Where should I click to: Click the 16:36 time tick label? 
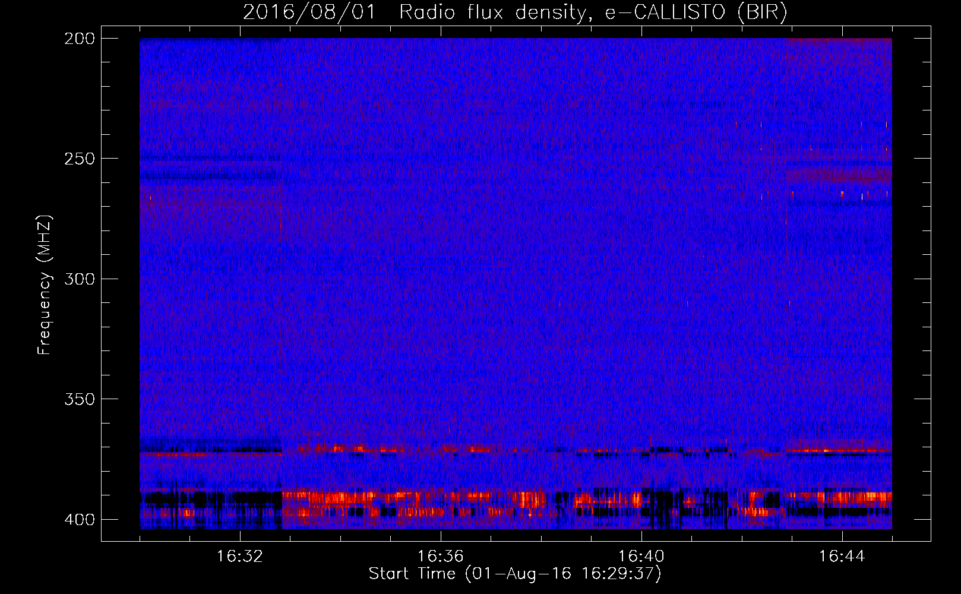click(441, 557)
